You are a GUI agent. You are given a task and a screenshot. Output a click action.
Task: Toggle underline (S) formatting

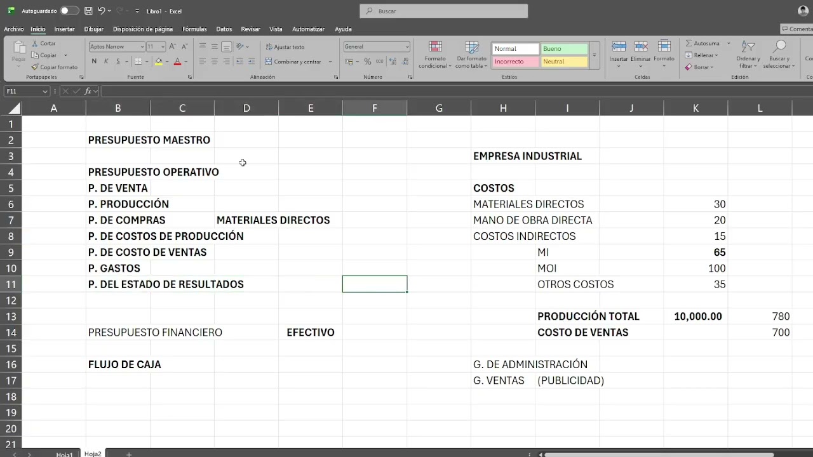[118, 62]
